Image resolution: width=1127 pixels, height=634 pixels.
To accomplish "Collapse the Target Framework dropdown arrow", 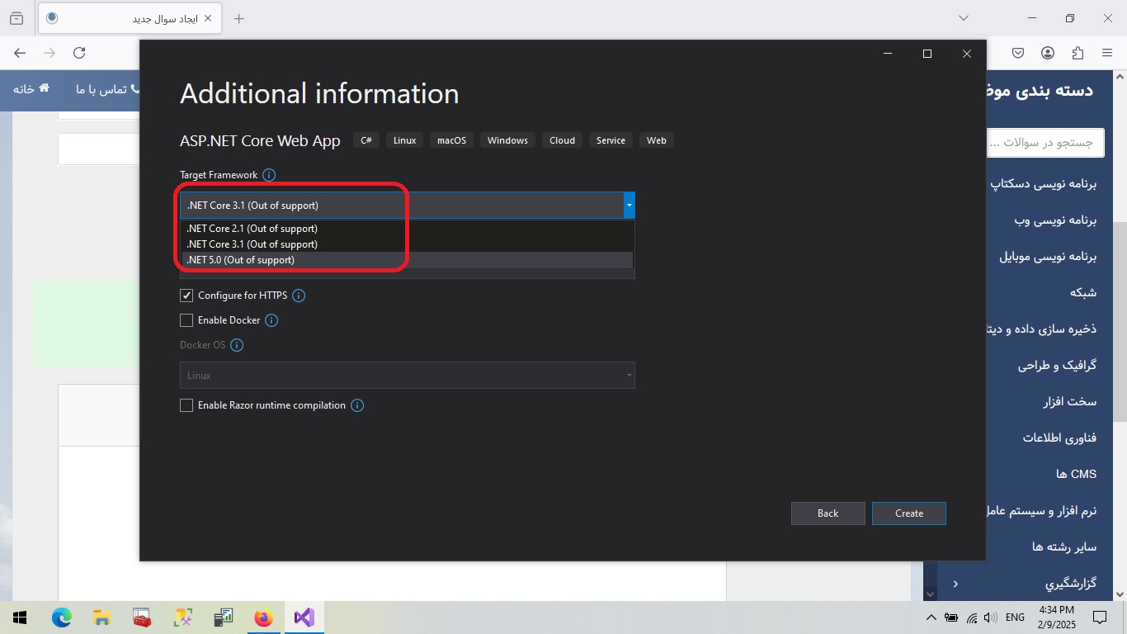I will [x=630, y=205].
